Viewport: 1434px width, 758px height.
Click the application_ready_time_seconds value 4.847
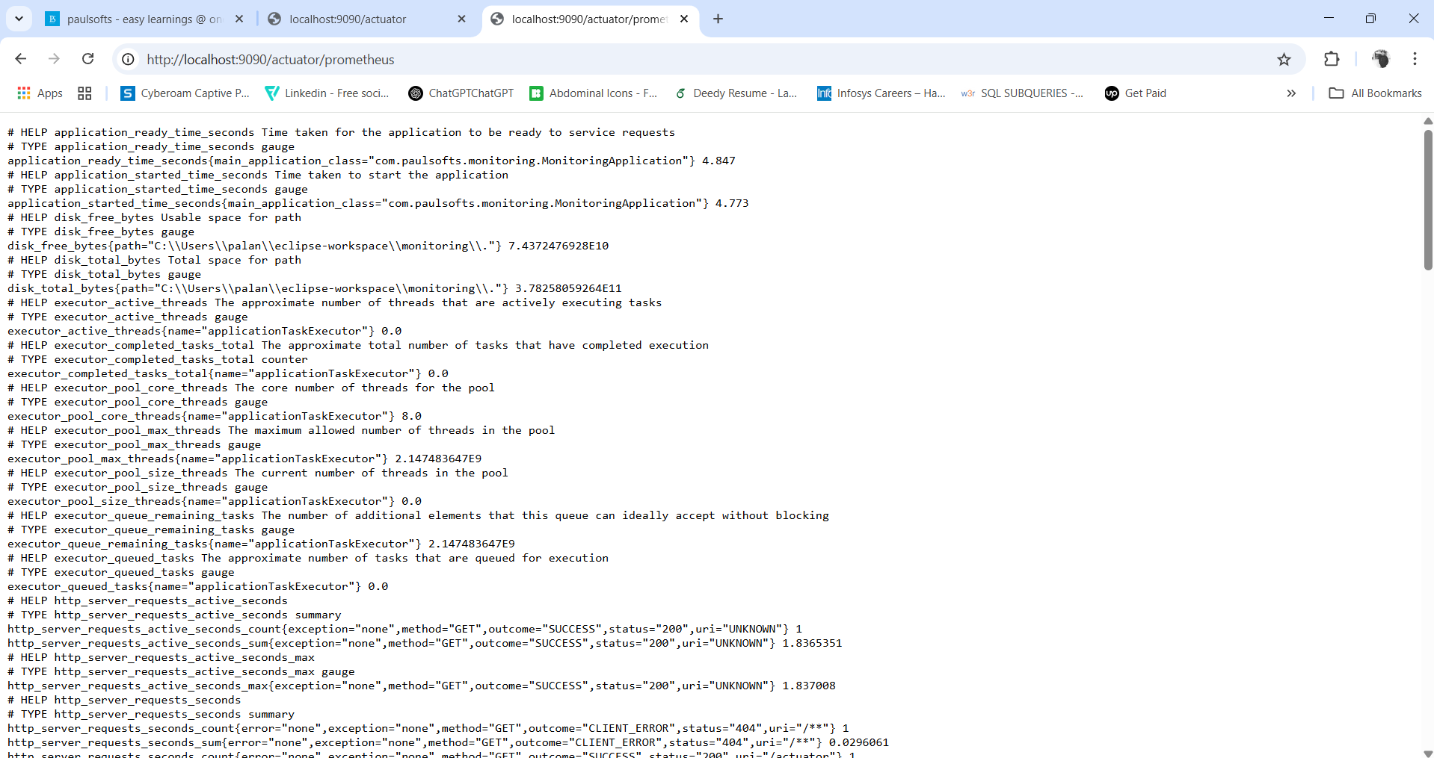718,161
